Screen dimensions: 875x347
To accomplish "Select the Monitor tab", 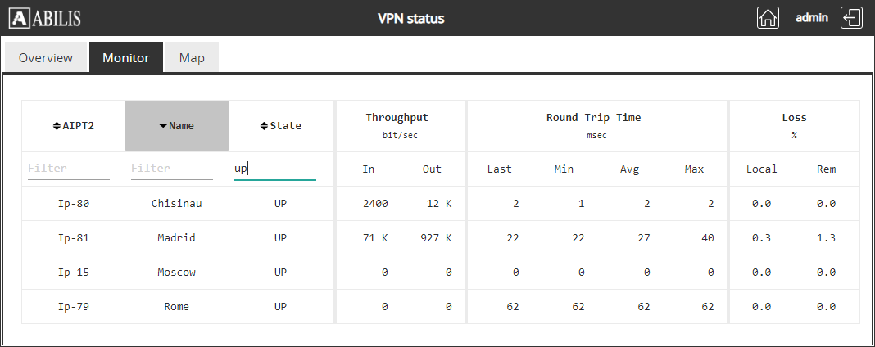I will pos(125,58).
